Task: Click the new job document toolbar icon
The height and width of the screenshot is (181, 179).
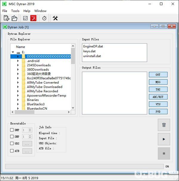Action: 6,18
